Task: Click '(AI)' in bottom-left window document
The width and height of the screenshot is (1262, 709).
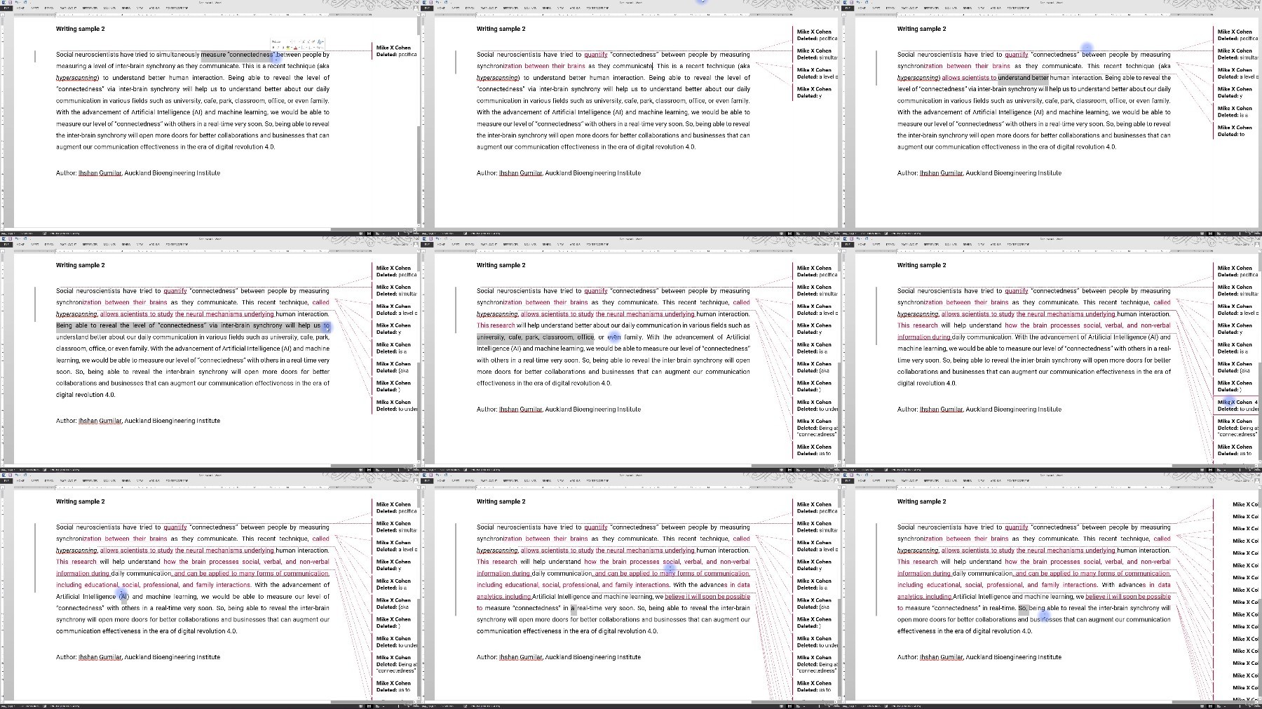Action: [x=123, y=597]
